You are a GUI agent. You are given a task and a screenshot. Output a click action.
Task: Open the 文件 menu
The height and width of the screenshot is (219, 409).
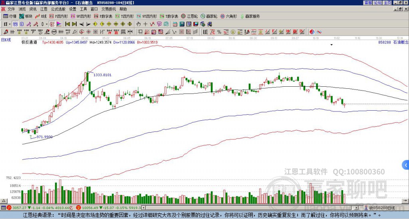click(x=11, y=9)
